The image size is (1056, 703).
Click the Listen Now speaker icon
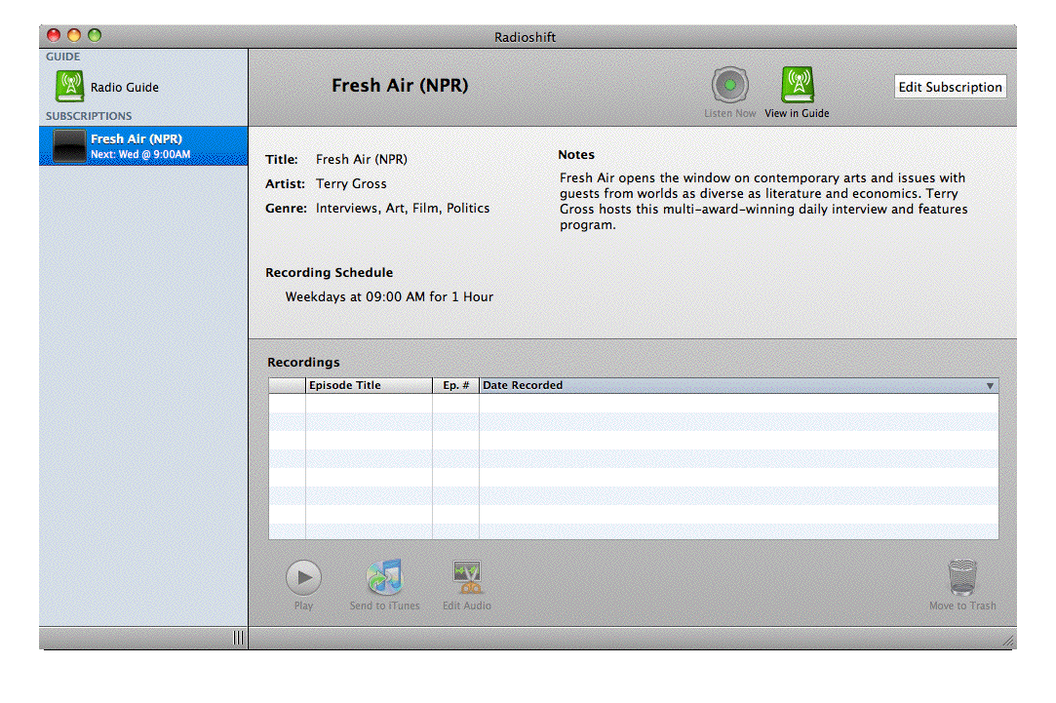pos(729,86)
